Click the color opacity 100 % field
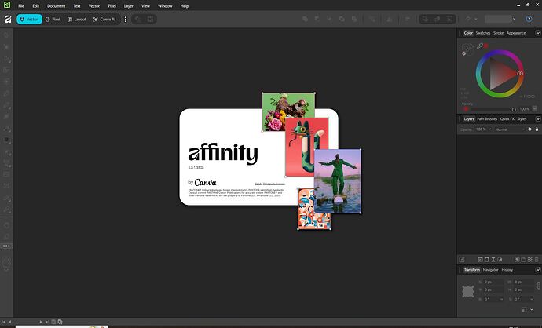542x328 pixels. click(x=525, y=109)
